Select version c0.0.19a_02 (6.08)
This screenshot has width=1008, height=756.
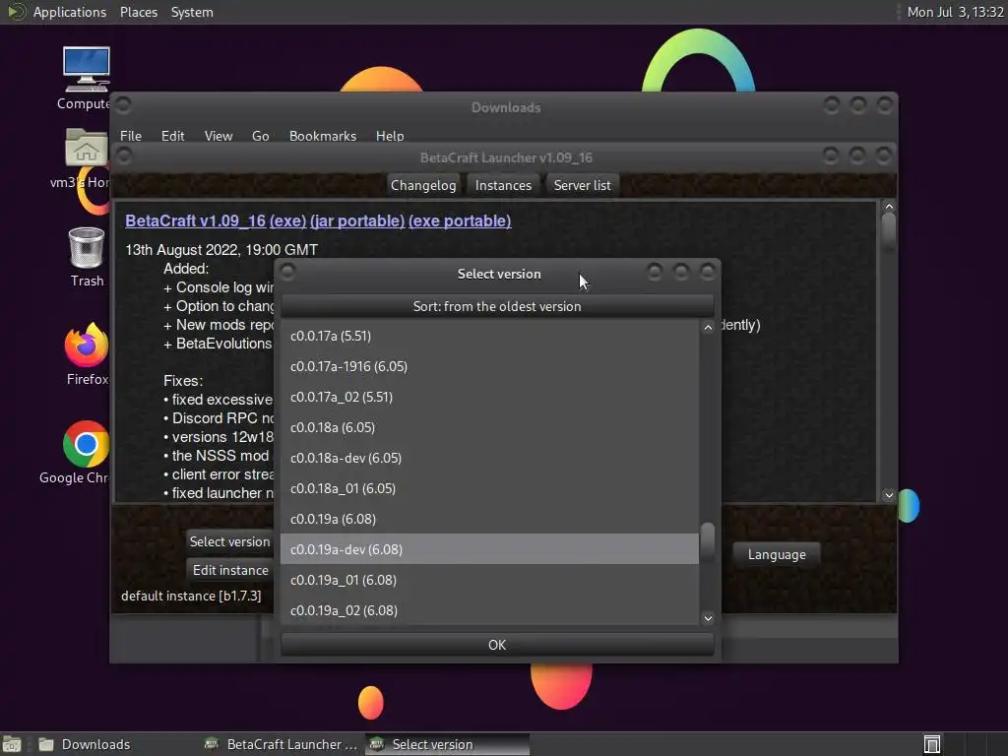point(489,610)
